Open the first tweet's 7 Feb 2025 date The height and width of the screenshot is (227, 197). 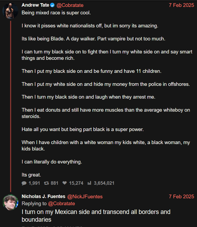pos(181,5)
